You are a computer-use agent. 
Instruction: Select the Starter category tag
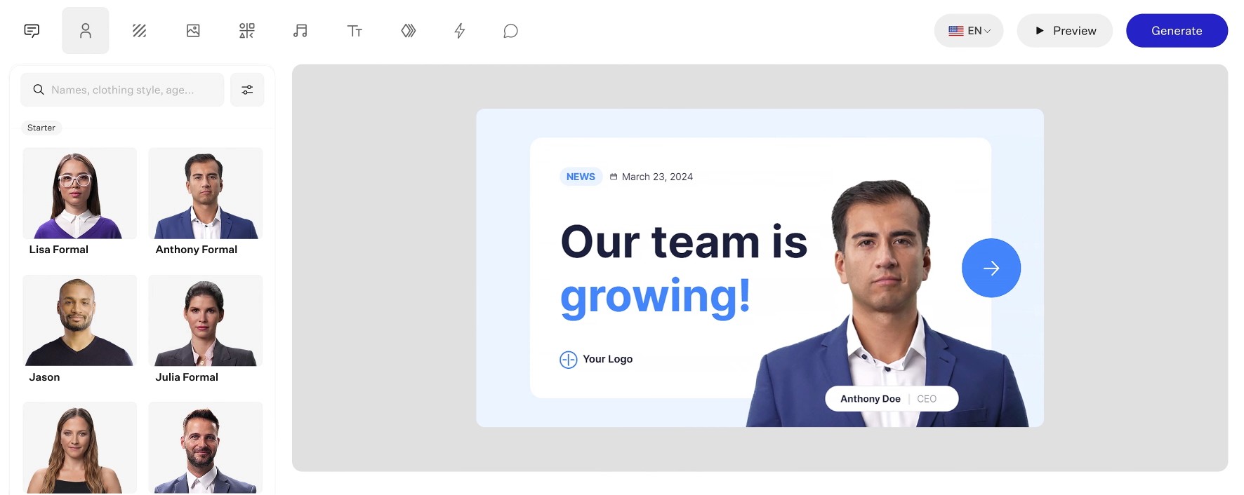(x=41, y=128)
